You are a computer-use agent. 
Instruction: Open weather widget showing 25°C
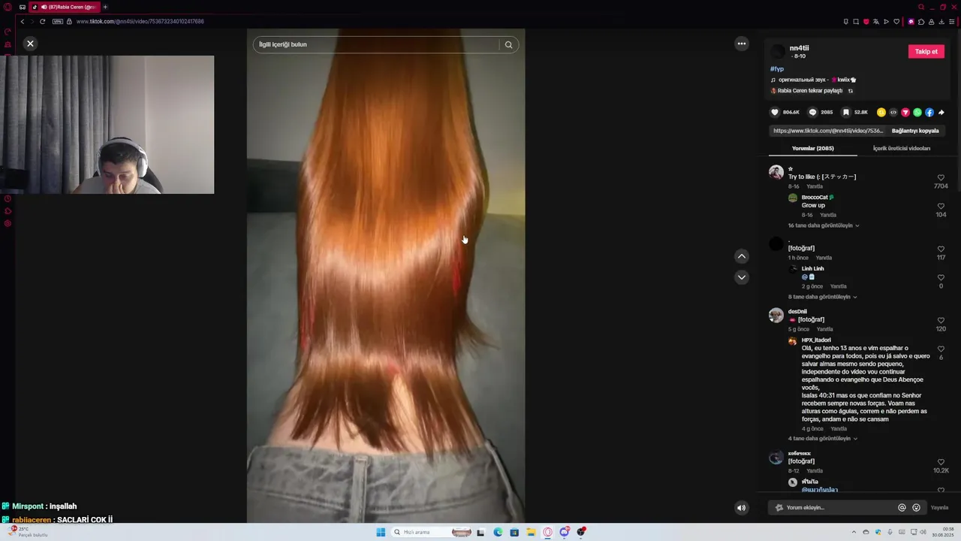(26, 532)
